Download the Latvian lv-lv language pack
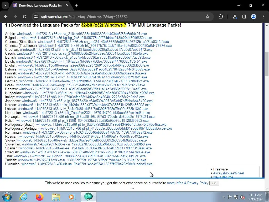 point(83,109)
